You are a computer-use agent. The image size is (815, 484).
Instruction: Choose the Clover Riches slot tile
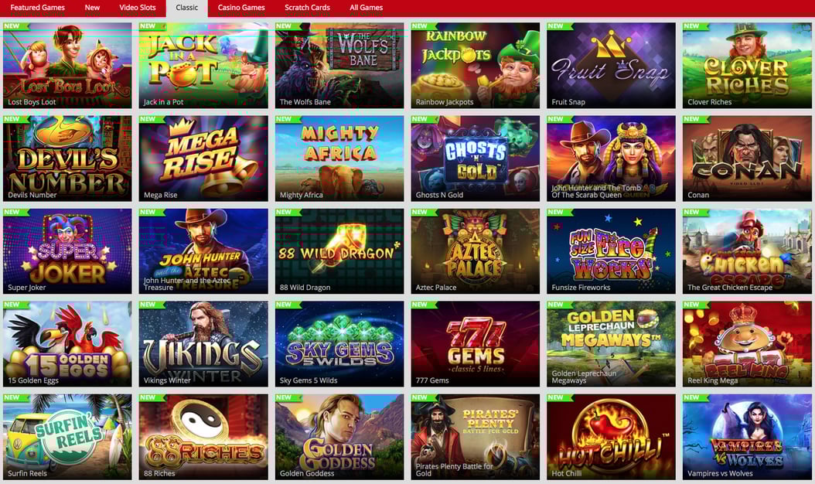pos(747,66)
